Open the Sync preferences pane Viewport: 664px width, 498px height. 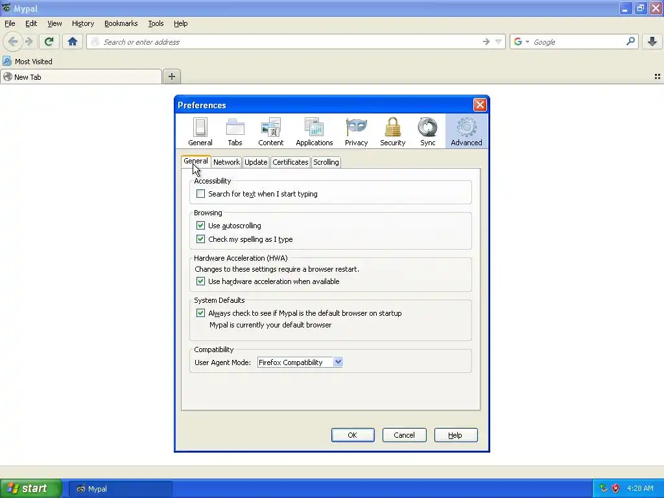pyautogui.click(x=428, y=132)
